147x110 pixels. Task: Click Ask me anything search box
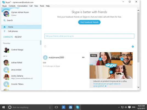[x=30, y=107]
